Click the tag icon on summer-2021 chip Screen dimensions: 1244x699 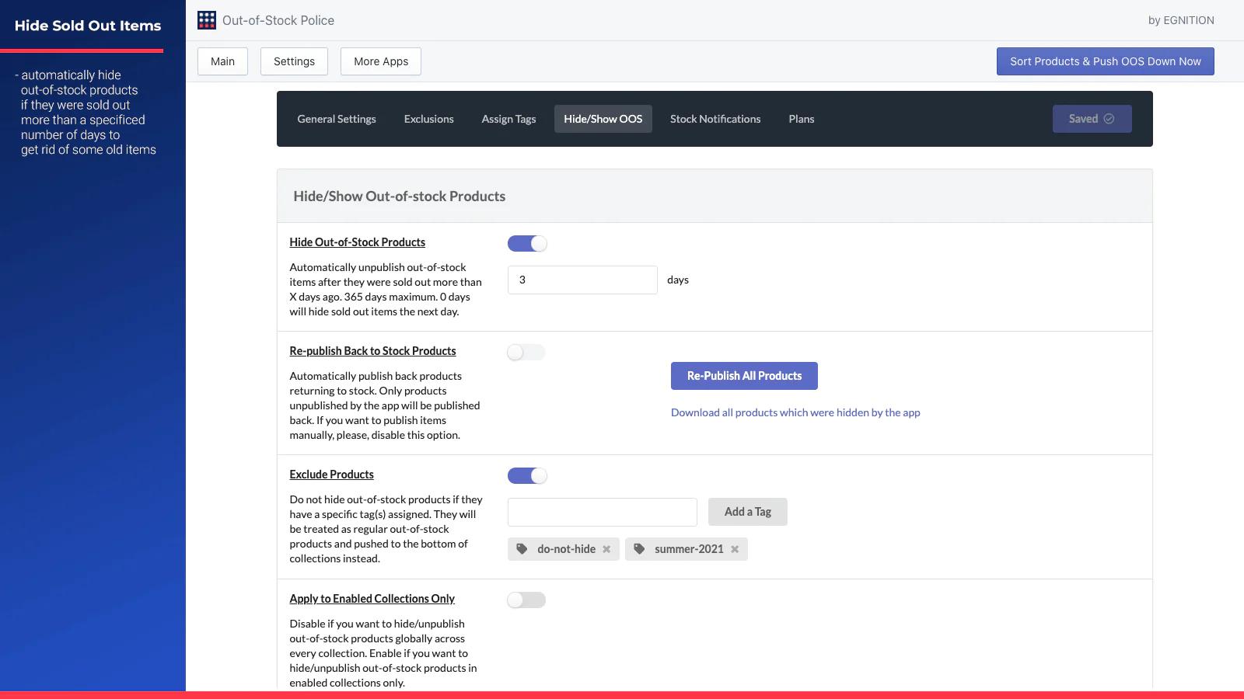click(x=639, y=549)
